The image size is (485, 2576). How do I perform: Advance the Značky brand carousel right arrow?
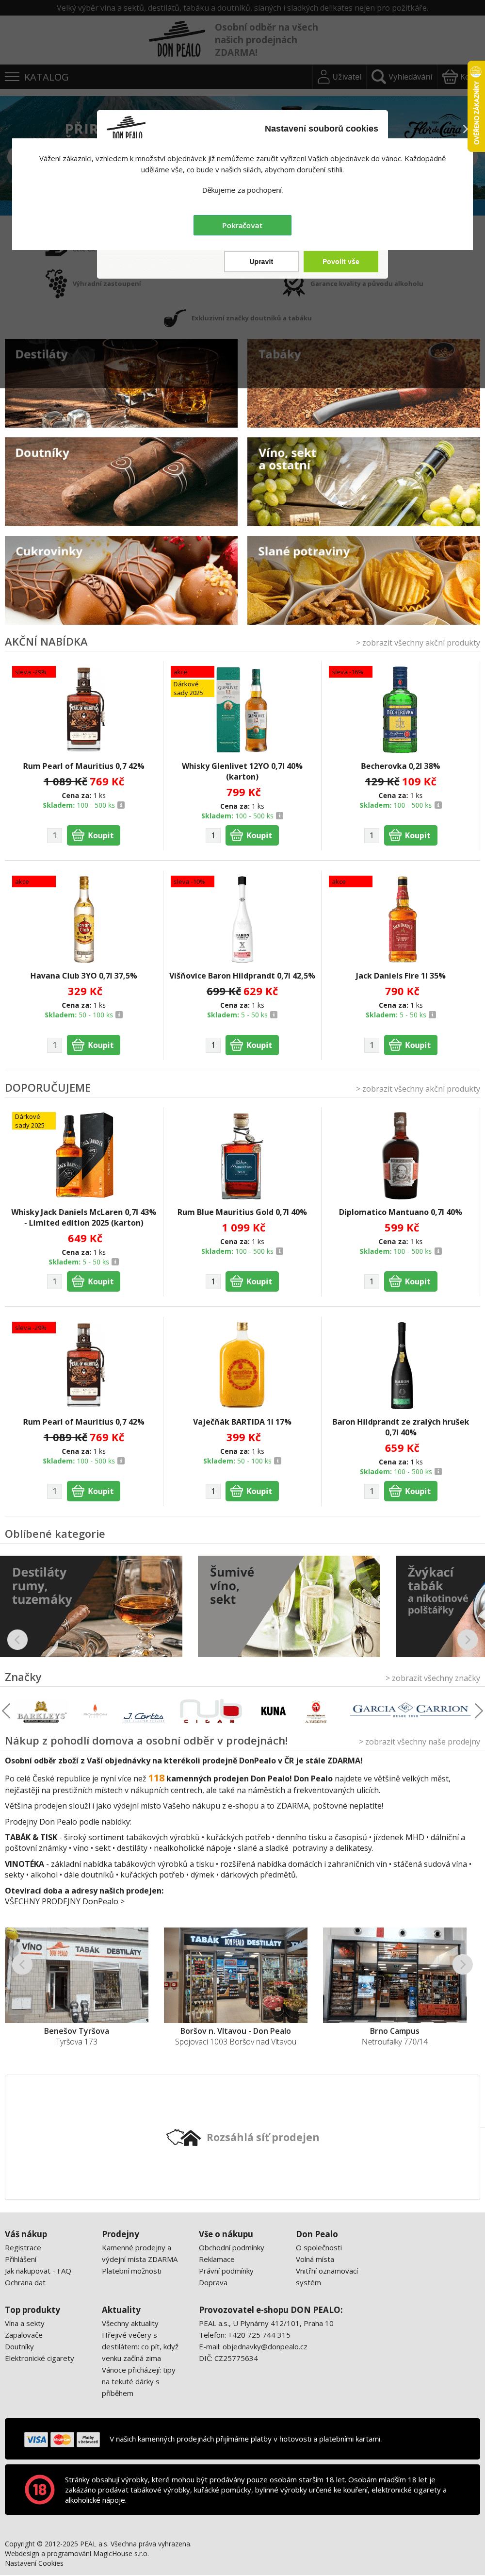tap(478, 1711)
